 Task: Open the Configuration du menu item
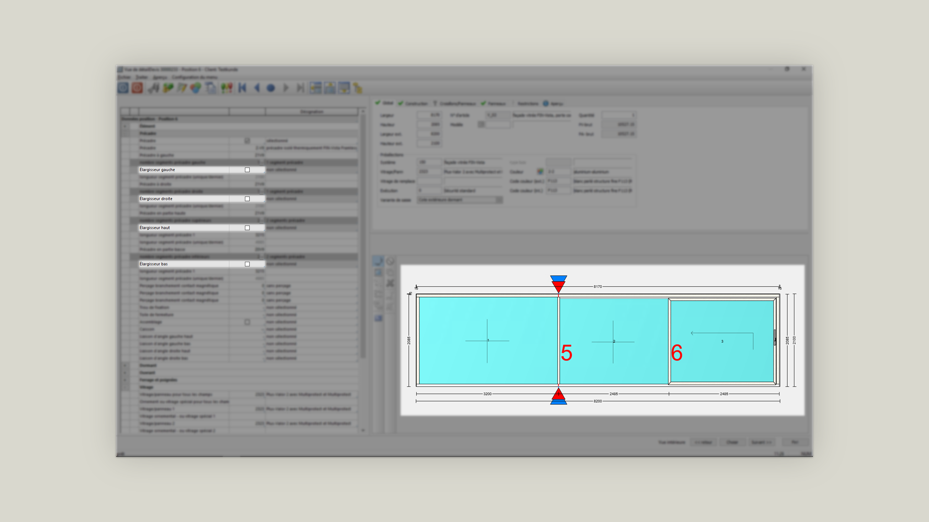[195, 77]
